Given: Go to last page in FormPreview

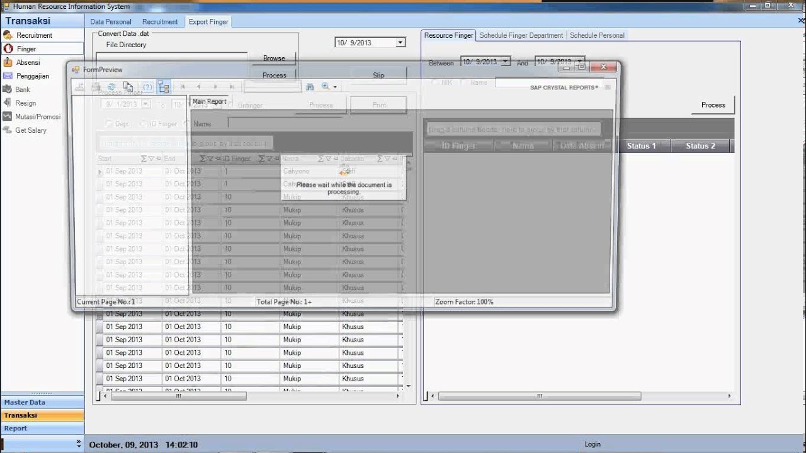Looking at the screenshot, I should (x=232, y=87).
